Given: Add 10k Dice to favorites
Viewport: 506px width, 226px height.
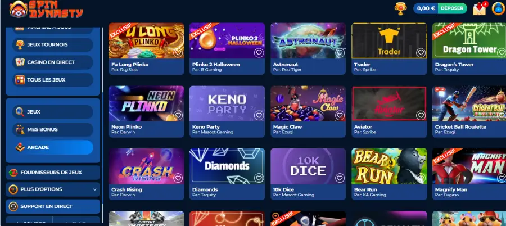Looking at the screenshot, I should click(x=340, y=178).
